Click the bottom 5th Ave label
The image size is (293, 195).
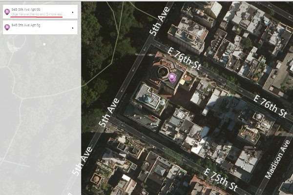click(x=83, y=161)
